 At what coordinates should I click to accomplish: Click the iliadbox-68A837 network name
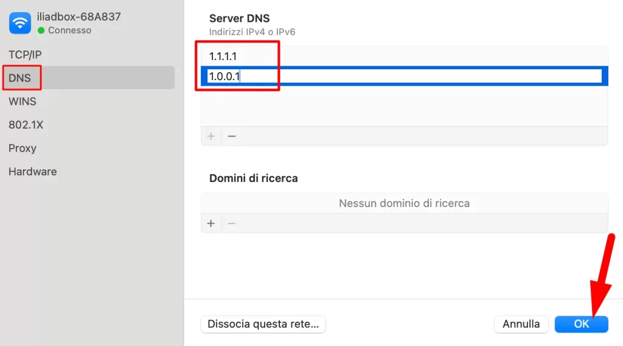point(78,16)
